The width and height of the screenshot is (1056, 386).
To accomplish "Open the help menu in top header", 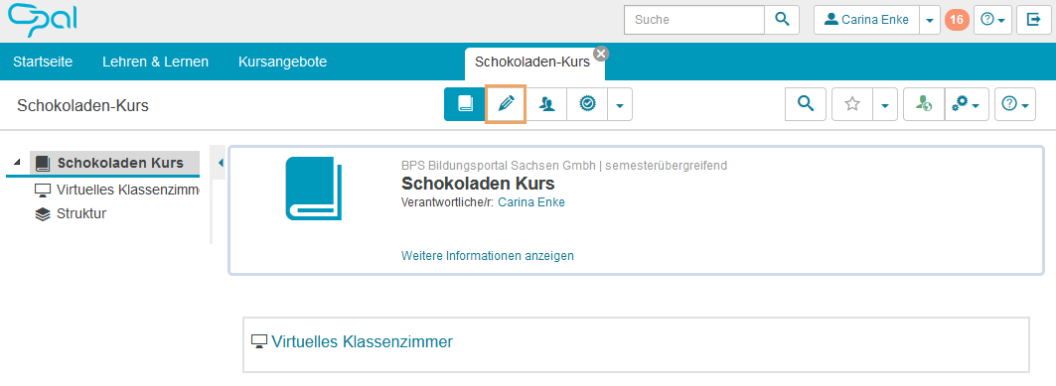I will click(x=992, y=20).
